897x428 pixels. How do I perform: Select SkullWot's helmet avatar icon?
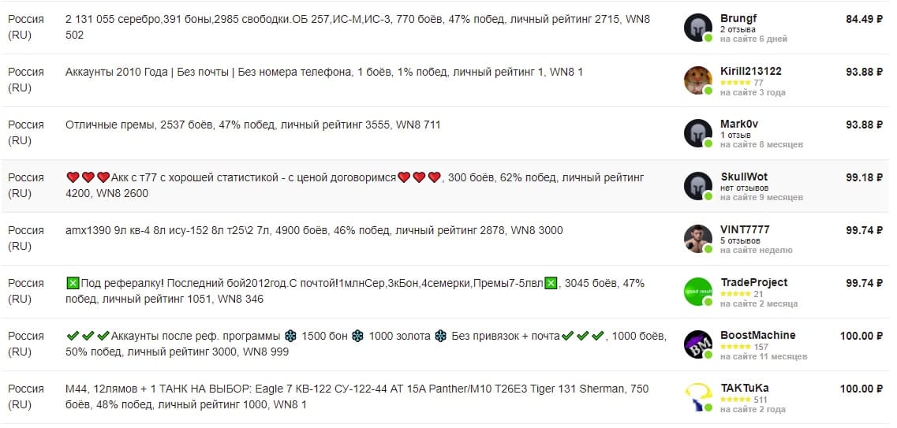point(697,186)
